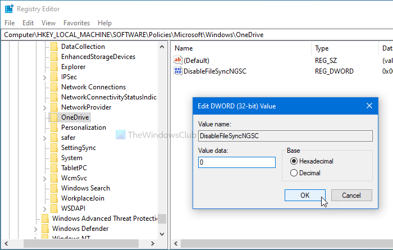Click the Value data input field
Image resolution: width=393 pixels, height=250 pixels.
click(x=236, y=162)
